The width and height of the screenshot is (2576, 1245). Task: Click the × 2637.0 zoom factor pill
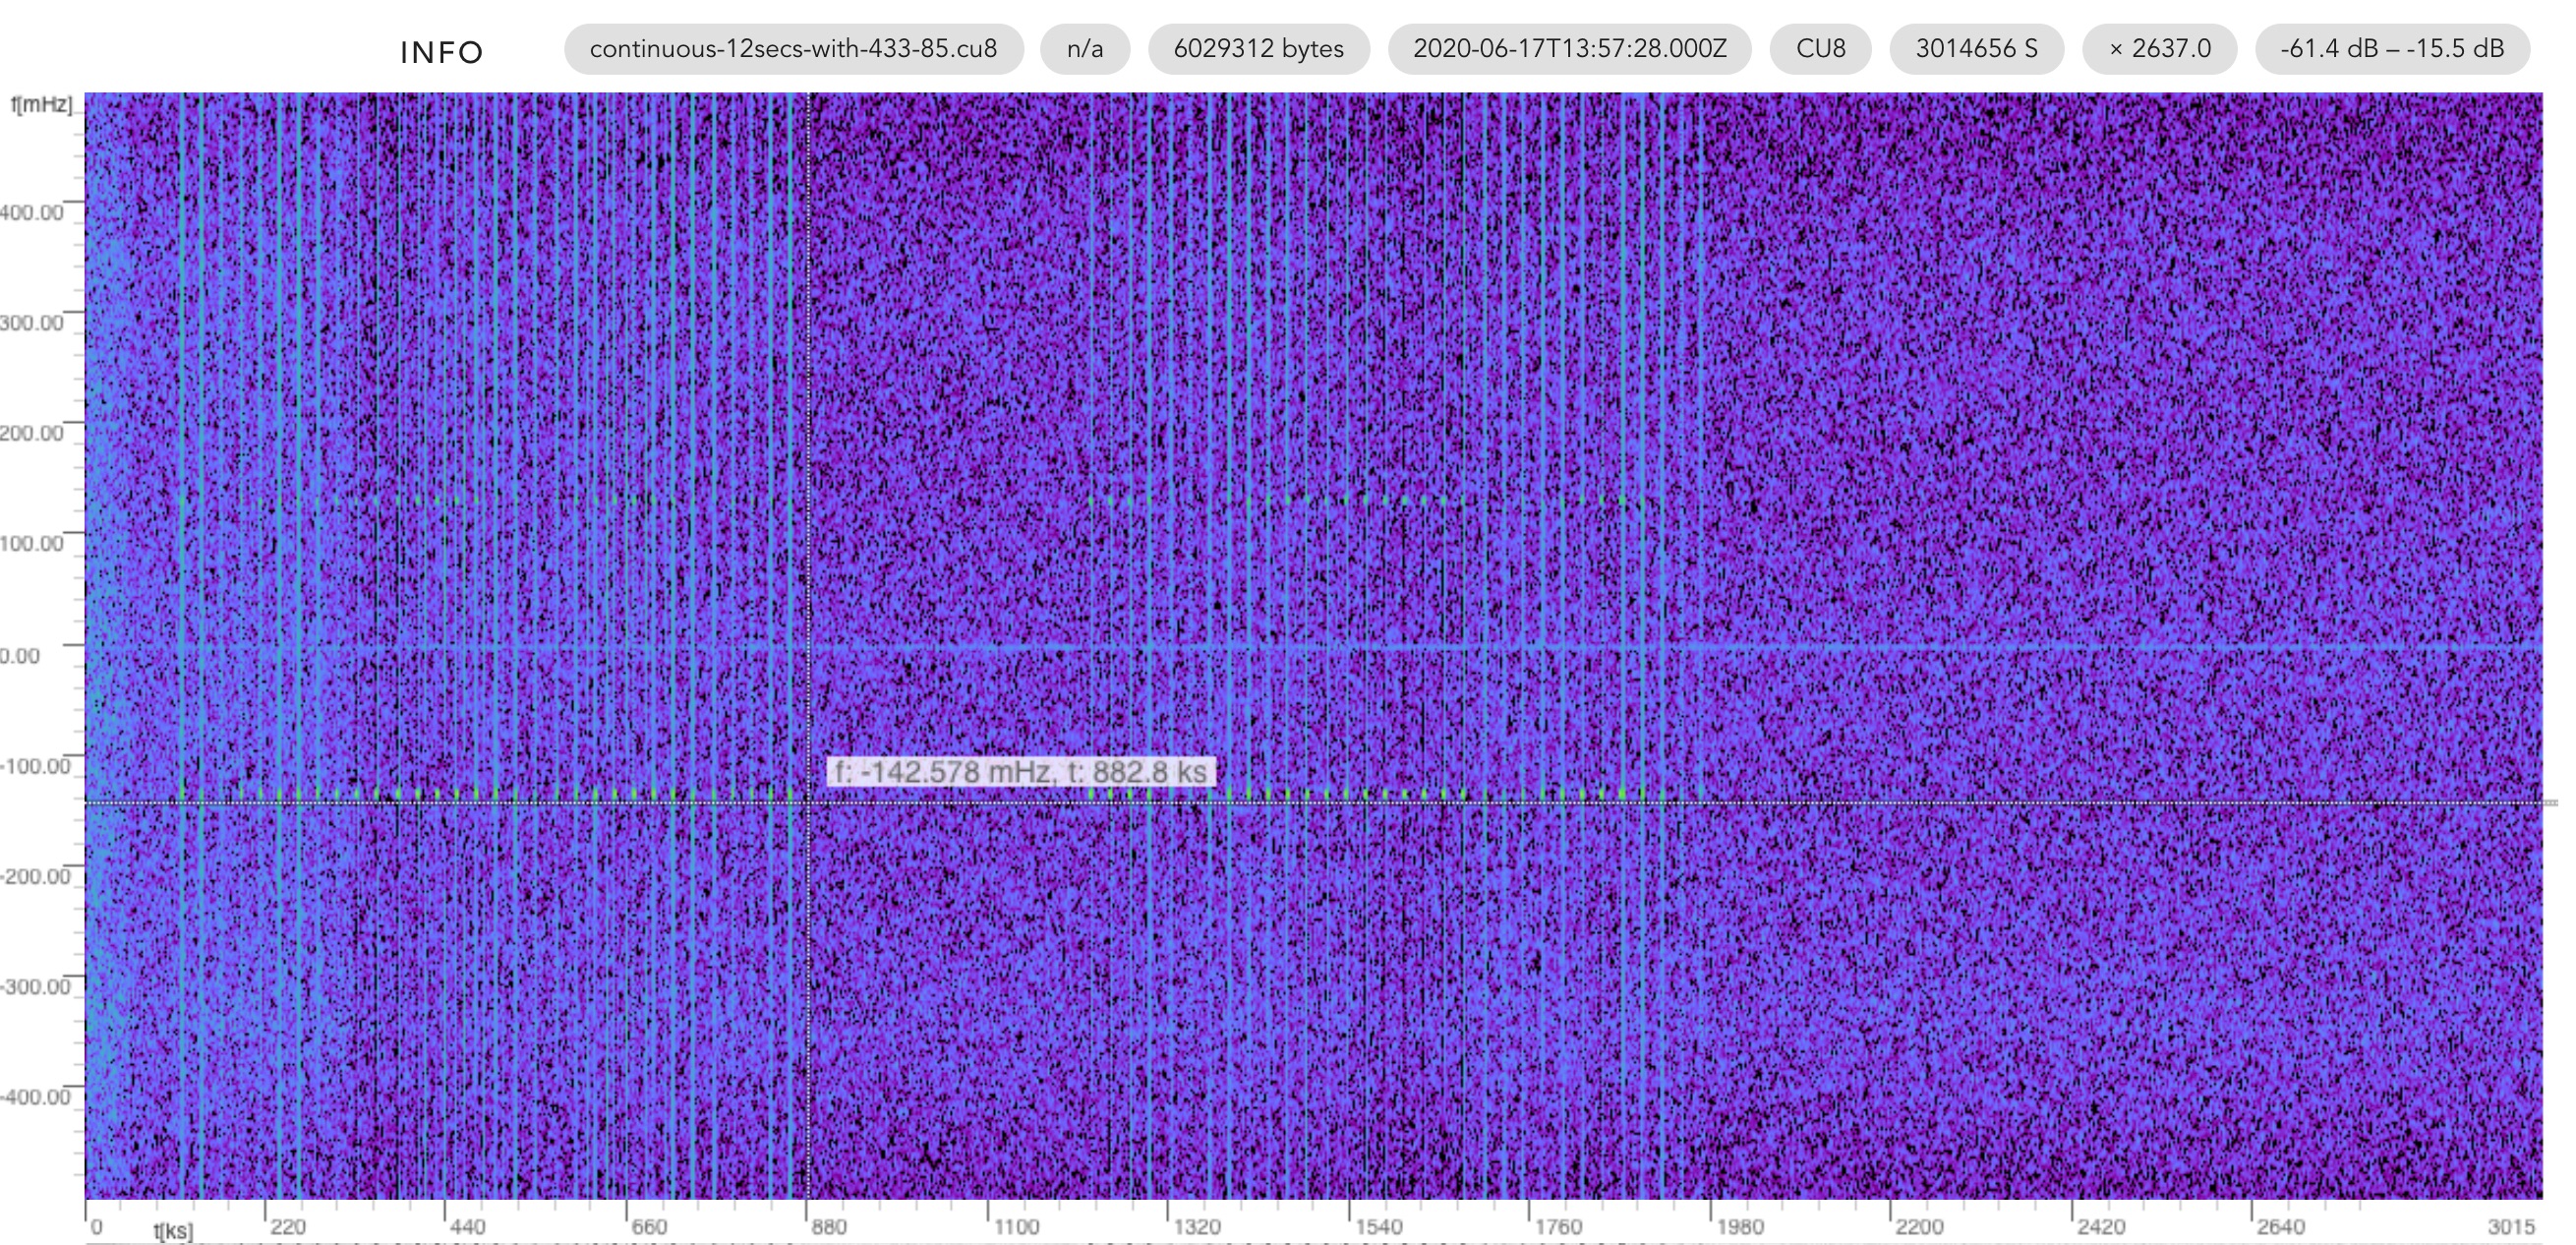(2159, 49)
